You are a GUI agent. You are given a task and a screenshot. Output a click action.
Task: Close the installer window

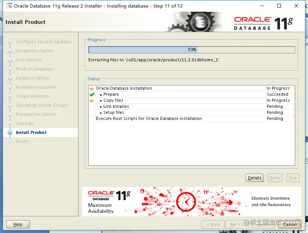pyautogui.click(x=296, y=6)
